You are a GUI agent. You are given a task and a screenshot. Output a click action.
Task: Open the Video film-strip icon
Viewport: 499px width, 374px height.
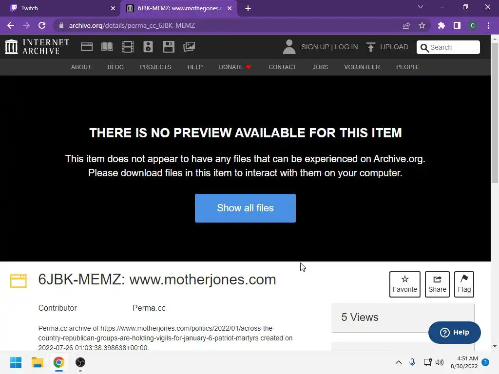[128, 47]
